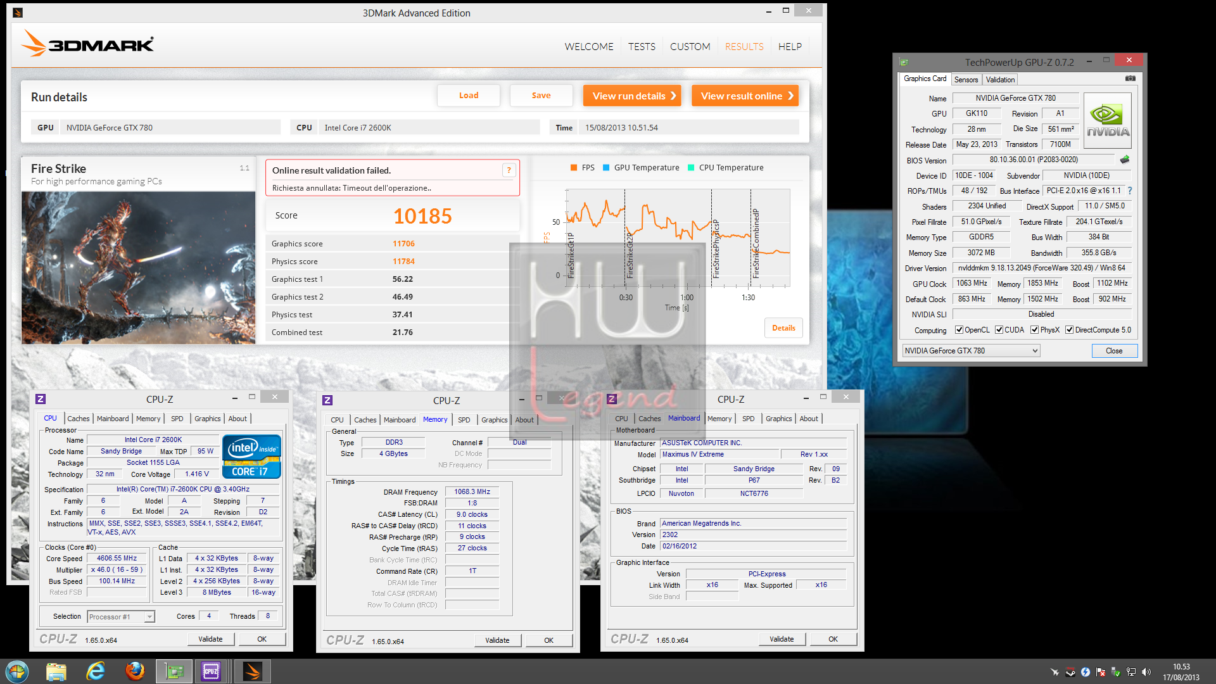Image resolution: width=1216 pixels, height=684 pixels.
Task: Go to the WELCOME tab in 3DMark
Action: tap(589, 46)
